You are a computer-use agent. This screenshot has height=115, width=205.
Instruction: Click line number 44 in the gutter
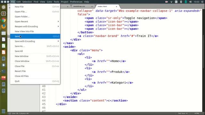[44, 101]
